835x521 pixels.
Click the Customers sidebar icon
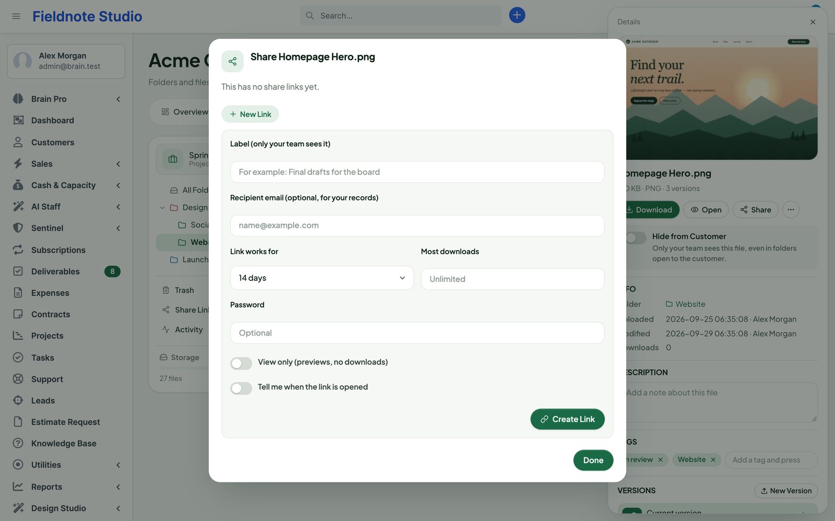(x=18, y=142)
